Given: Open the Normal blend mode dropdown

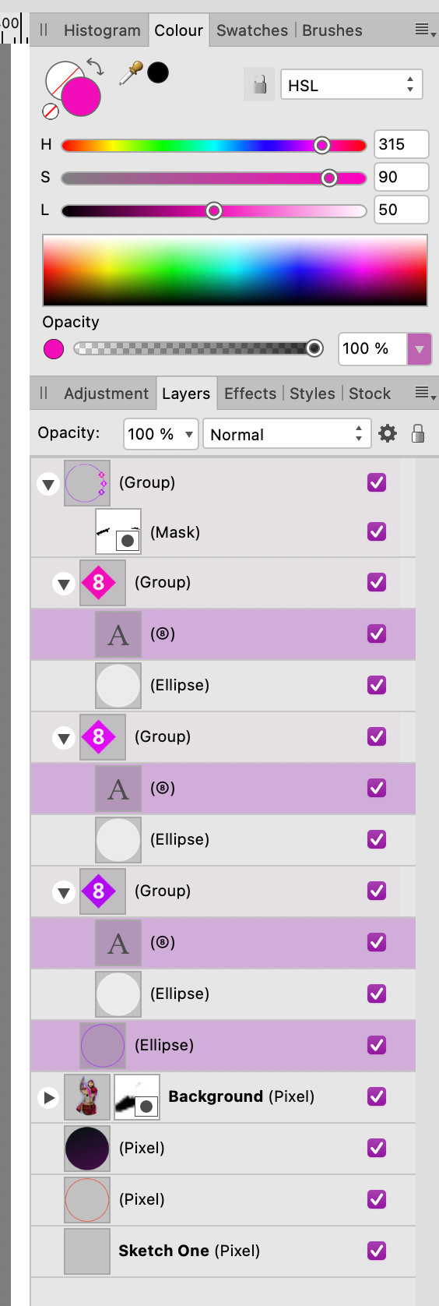Looking at the screenshot, I should tap(286, 433).
